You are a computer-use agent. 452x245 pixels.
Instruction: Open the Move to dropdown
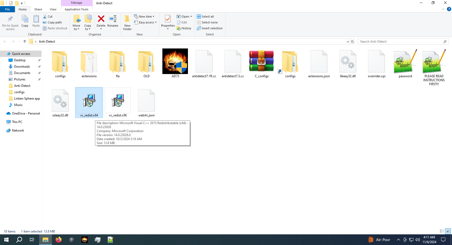(x=76, y=22)
